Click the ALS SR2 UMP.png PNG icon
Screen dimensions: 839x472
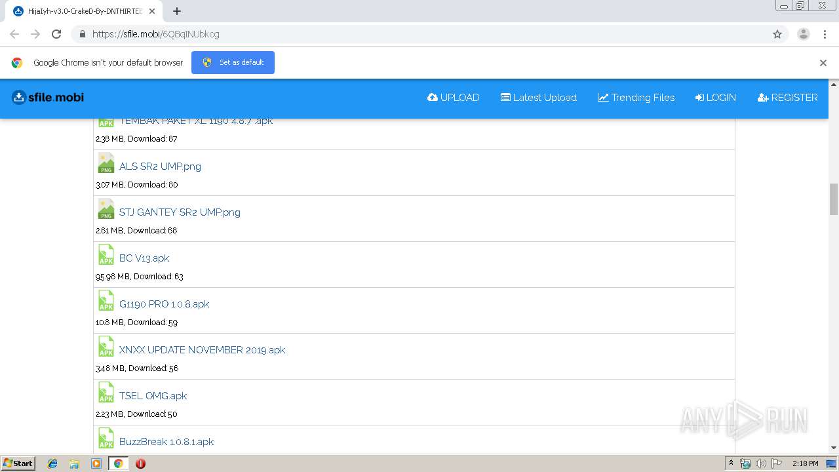(x=106, y=163)
